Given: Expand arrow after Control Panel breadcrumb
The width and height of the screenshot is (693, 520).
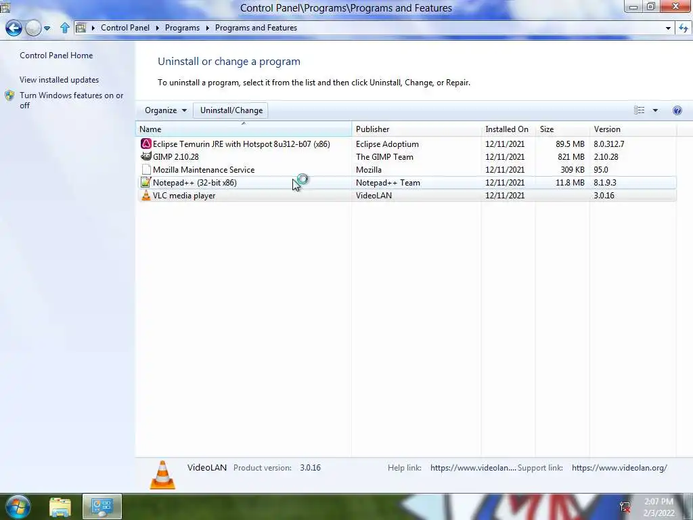Looking at the screenshot, I should [x=157, y=28].
